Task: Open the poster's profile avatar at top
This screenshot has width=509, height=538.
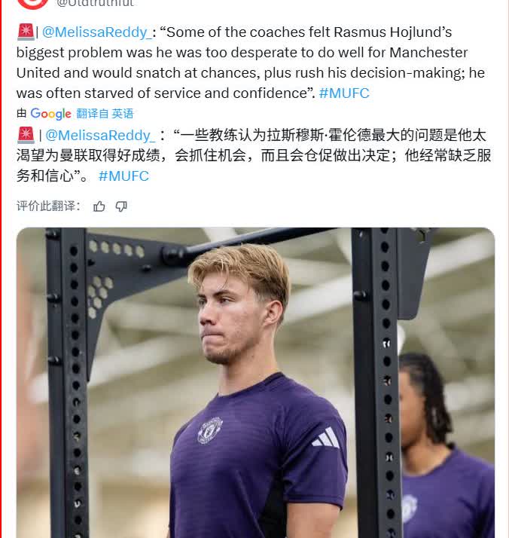Action: 33,4
